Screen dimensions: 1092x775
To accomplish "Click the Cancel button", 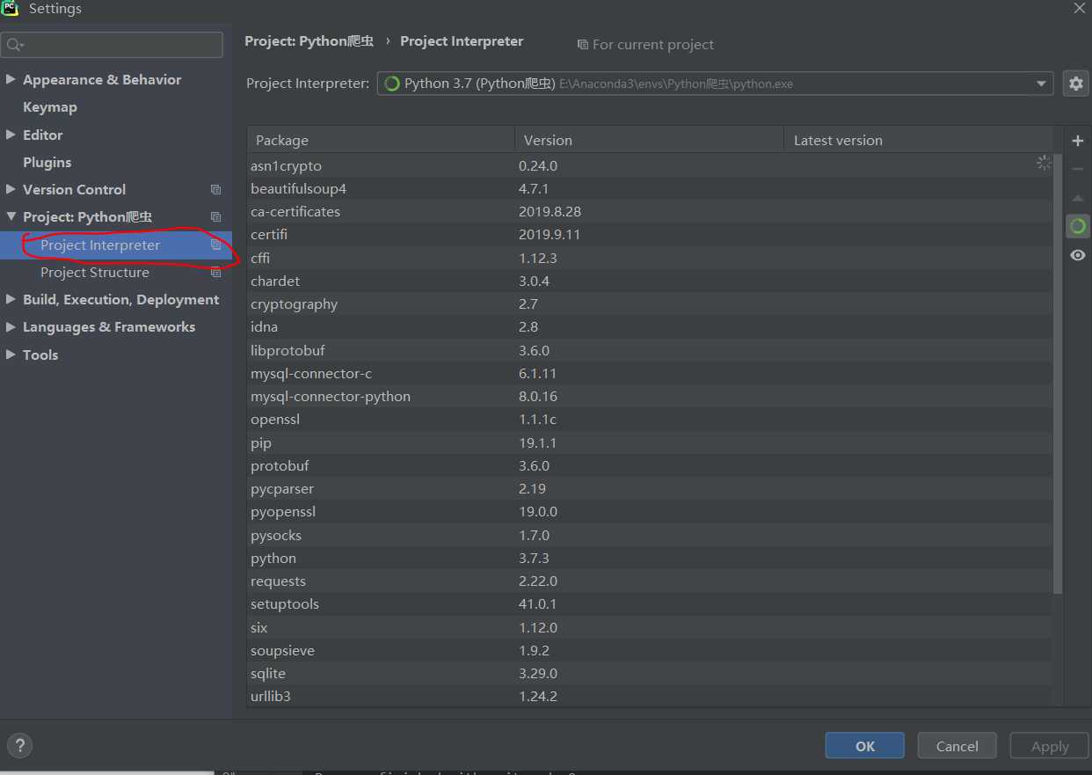I will tap(957, 746).
